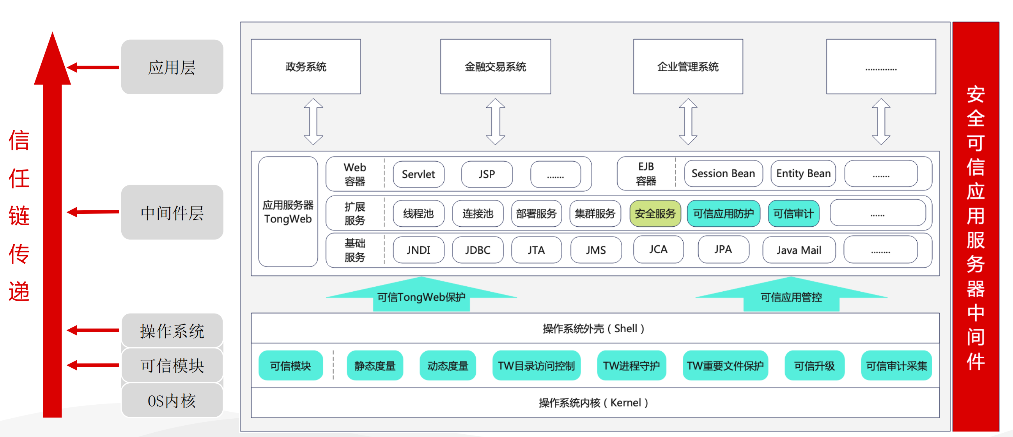Click the Web 容器 label

pos(355,174)
